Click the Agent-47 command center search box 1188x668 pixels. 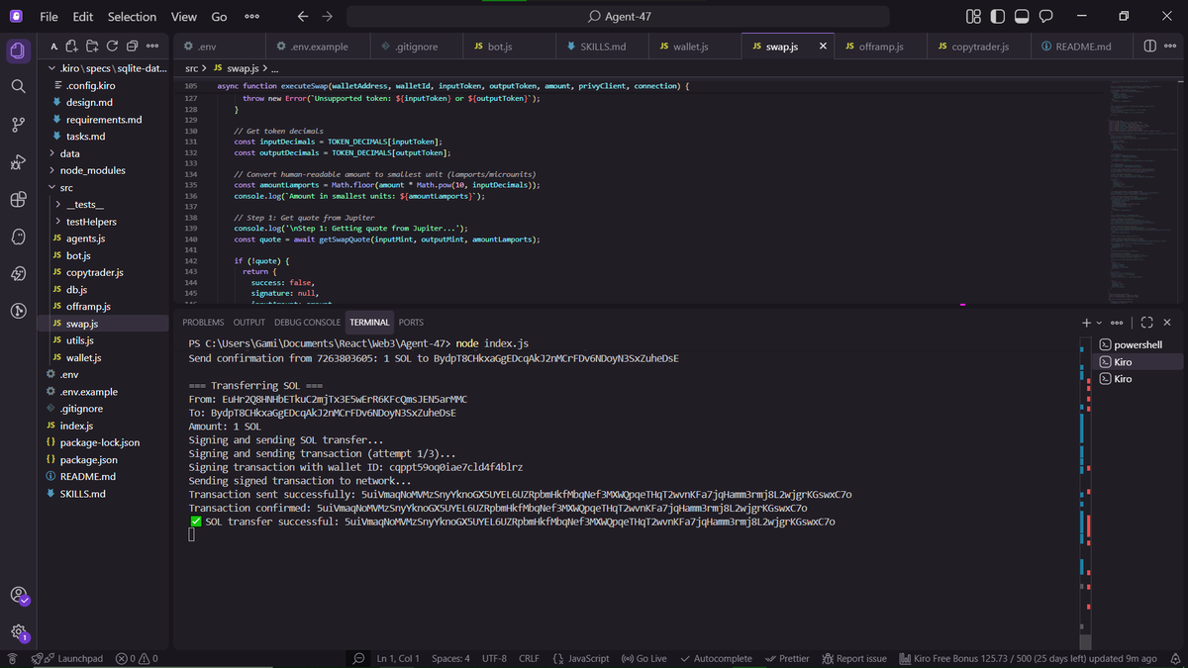tap(619, 17)
